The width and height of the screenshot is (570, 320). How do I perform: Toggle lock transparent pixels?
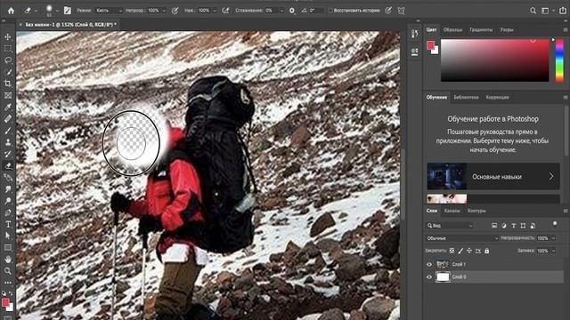(x=452, y=251)
